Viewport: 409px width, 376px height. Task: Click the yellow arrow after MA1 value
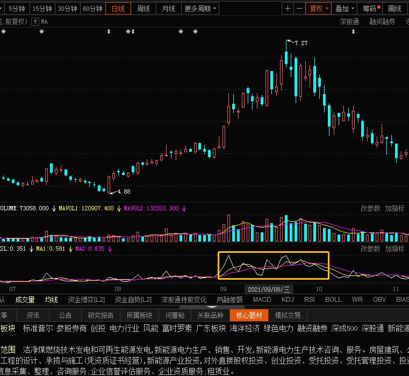pos(70,249)
